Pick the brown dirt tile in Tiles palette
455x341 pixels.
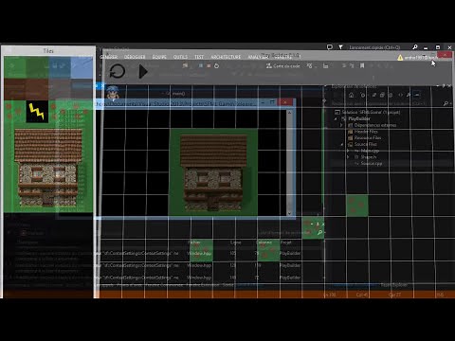click(15, 89)
